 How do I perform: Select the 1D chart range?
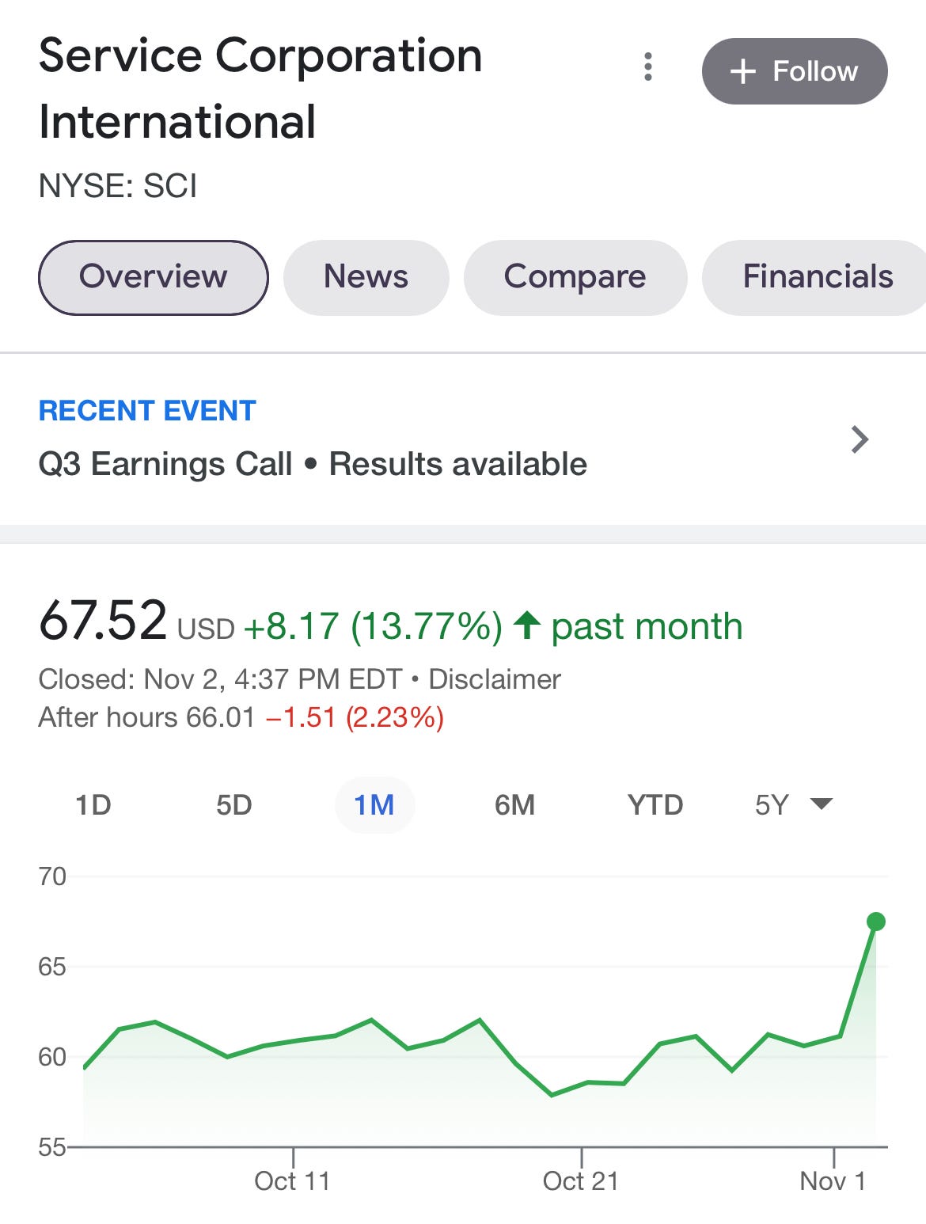pyautogui.click(x=93, y=805)
